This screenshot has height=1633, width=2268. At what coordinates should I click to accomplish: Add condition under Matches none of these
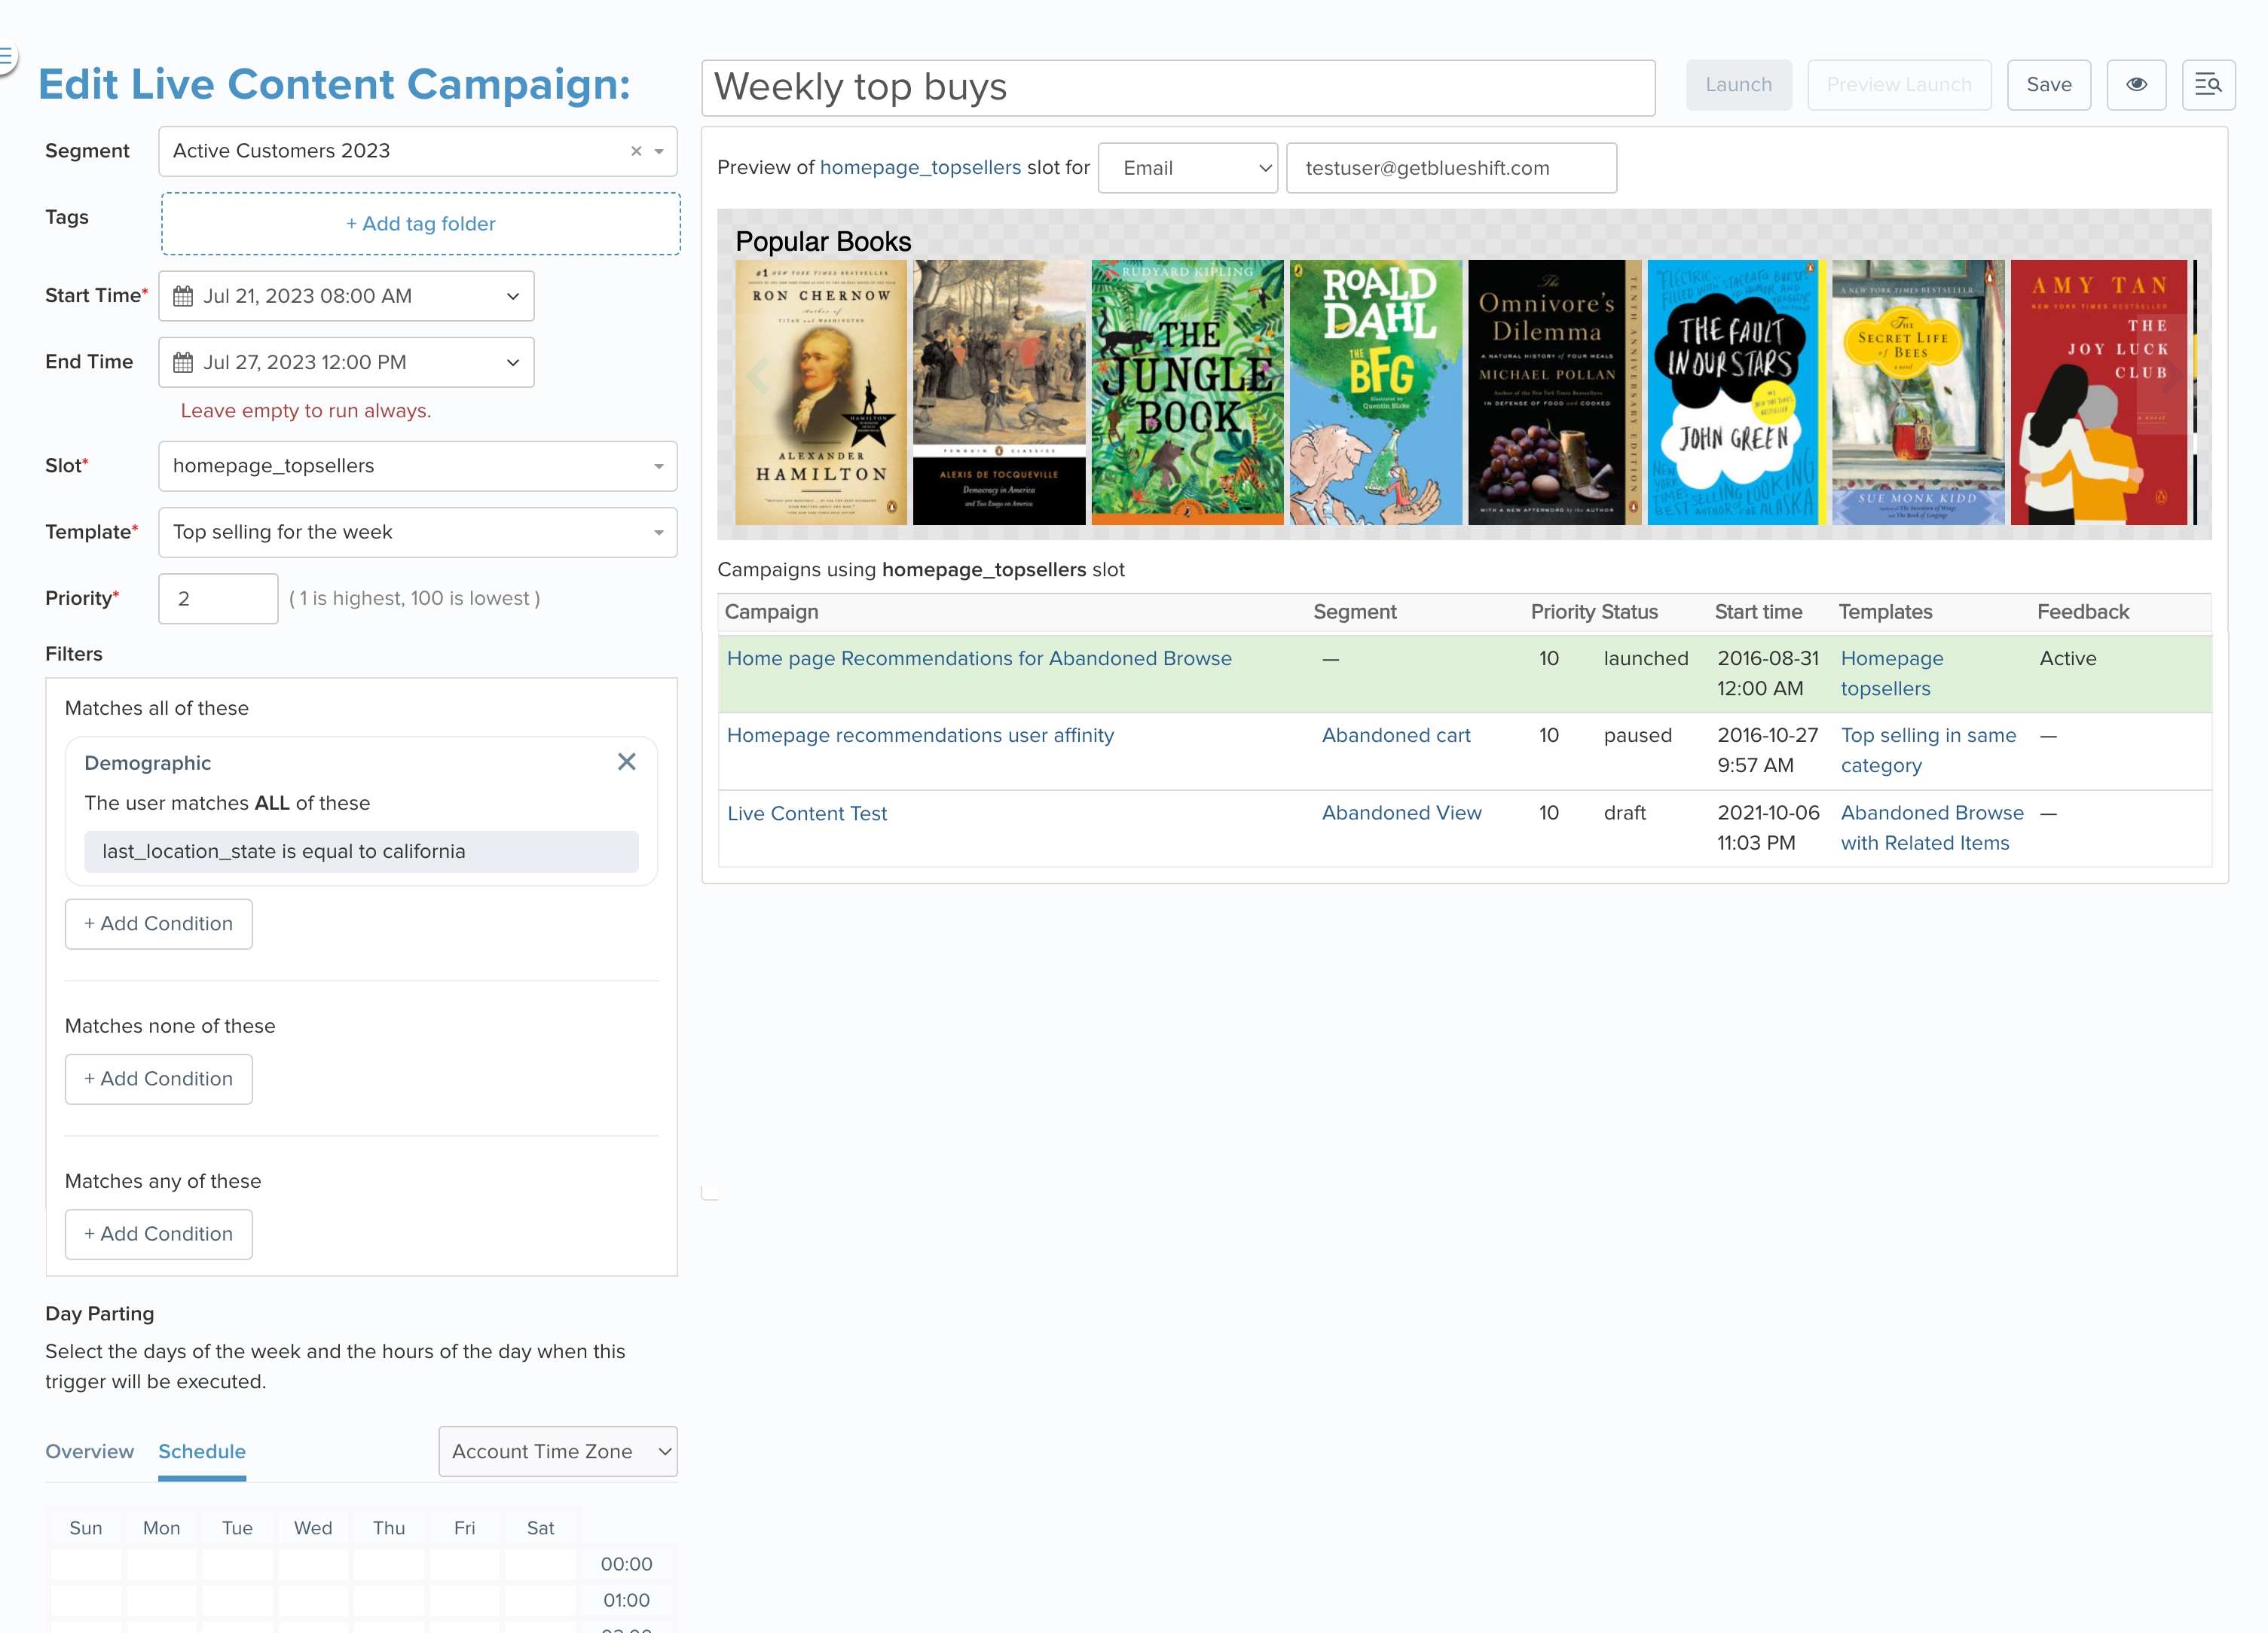coord(159,1079)
